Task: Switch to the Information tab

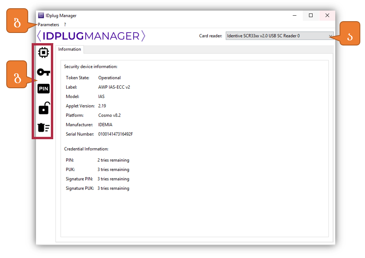Action: [70, 49]
